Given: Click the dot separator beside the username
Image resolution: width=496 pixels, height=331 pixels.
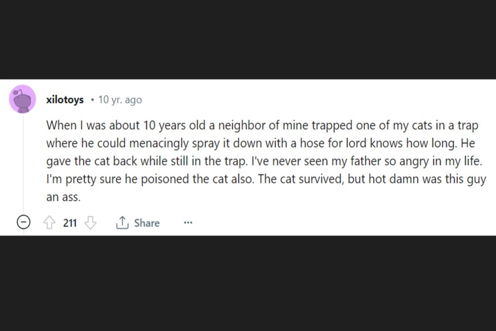Looking at the screenshot, I should [x=92, y=100].
